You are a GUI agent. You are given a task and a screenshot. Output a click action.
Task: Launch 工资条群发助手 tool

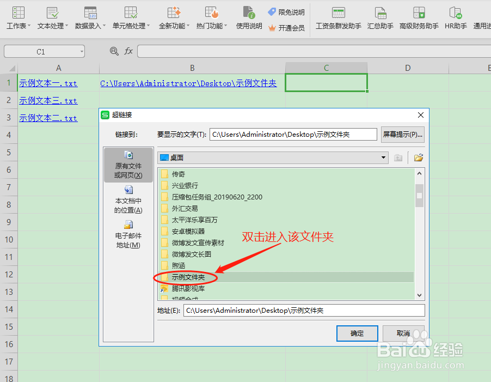pyautogui.click(x=338, y=18)
